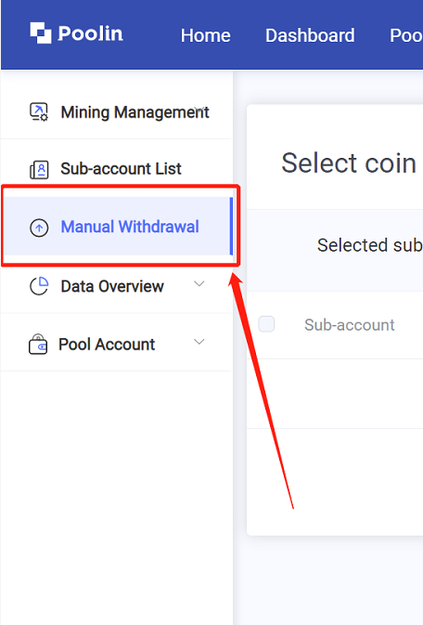423x625 pixels.
Task: Click the Data Overview pie chart icon
Action: pyautogui.click(x=39, y=286)
